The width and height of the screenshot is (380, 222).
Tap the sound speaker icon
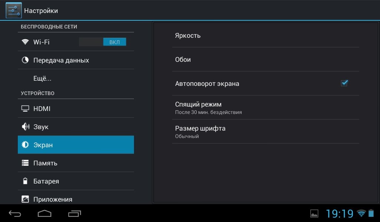[x=25, y=127]
